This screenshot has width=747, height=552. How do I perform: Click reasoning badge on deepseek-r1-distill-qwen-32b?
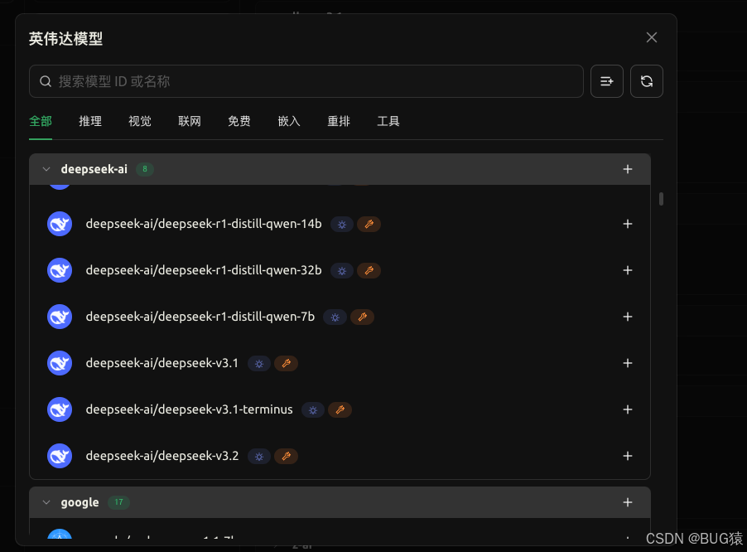point(341,271)
